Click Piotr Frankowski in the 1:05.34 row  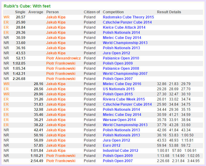61,69
